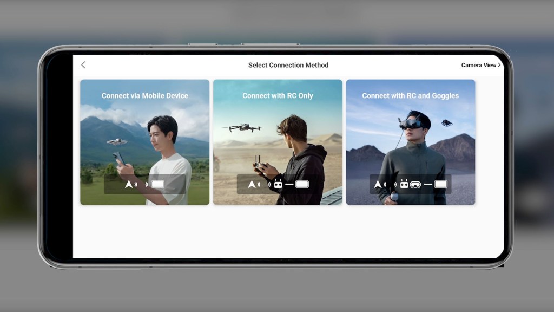Select the Connect with RC and Goggles card
554x312 pixels.
[411, 142]
